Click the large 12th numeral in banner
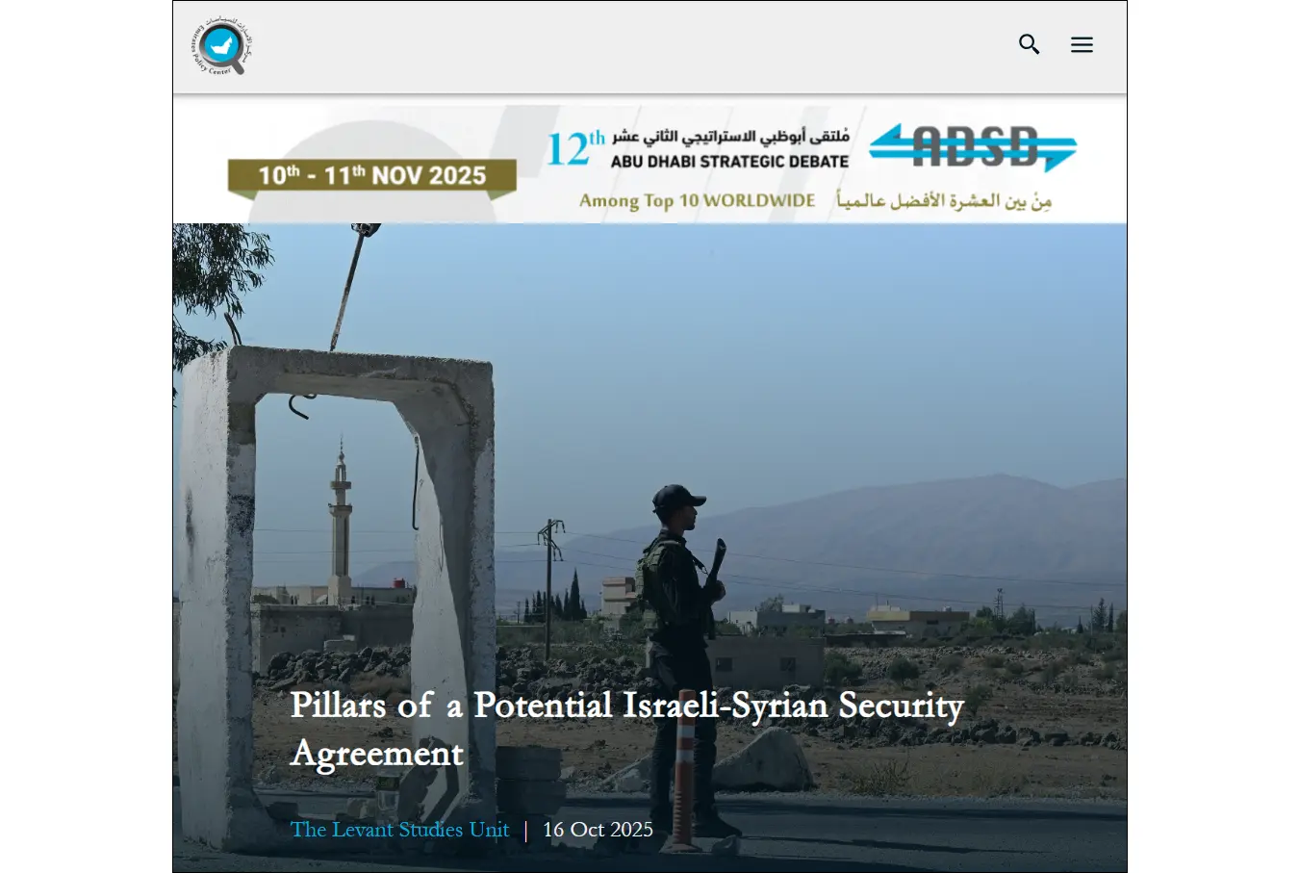Screen dimensions: 1299x873 tap(575, 148)
